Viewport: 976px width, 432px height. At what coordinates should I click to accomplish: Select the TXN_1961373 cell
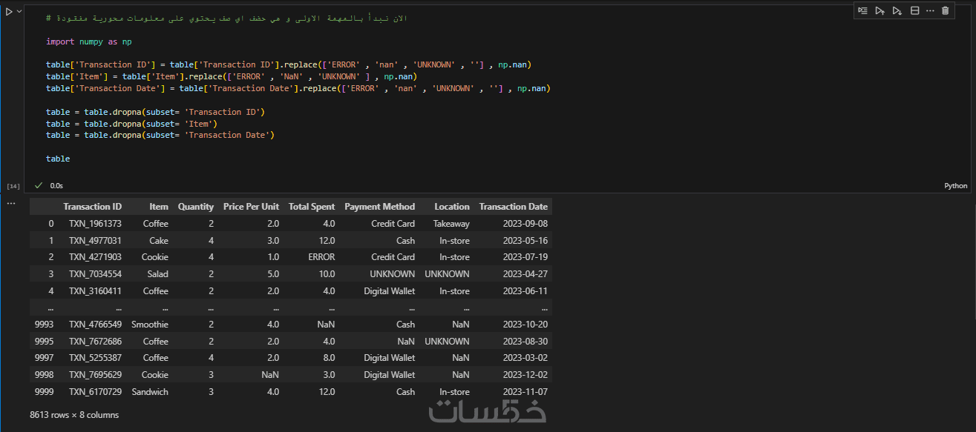click(x=95, y=224)
